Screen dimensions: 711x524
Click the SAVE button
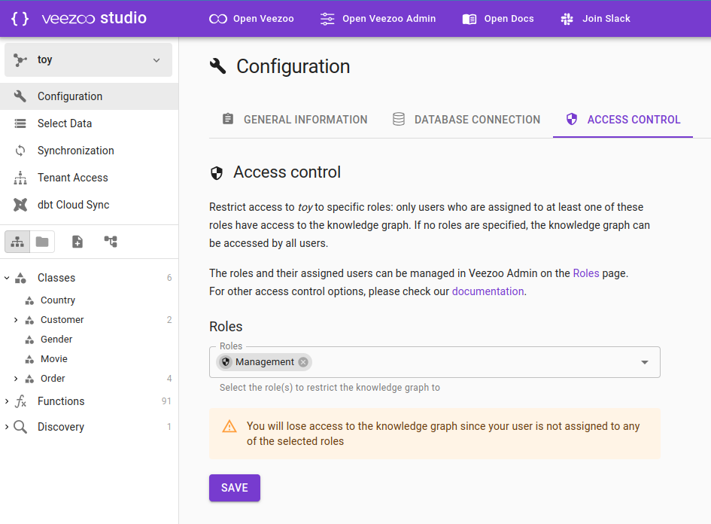pos(235,488)
